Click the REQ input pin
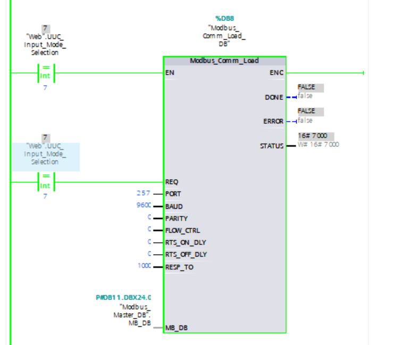The width and height of the screenshot is (393, 345). tap(172, 182)
